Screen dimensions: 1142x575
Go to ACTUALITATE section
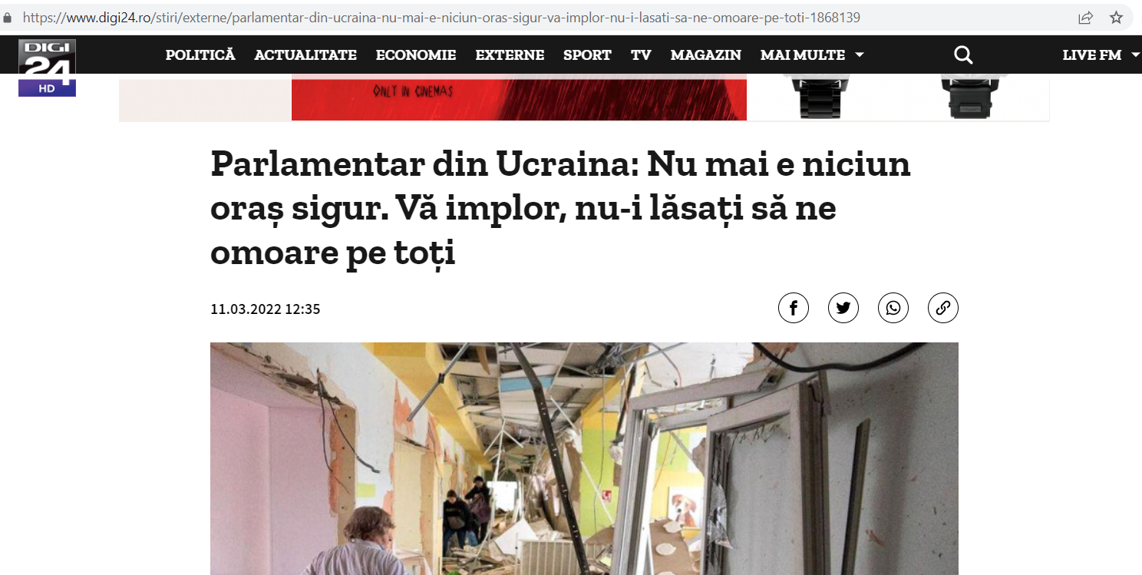(305, 55)
